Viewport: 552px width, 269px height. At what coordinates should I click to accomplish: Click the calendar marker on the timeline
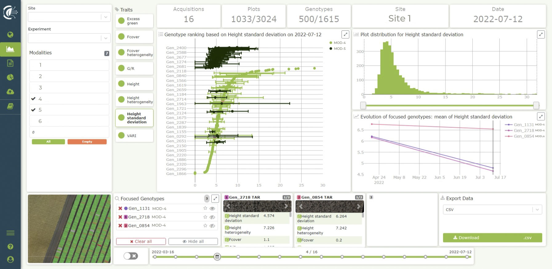(217, 257)
